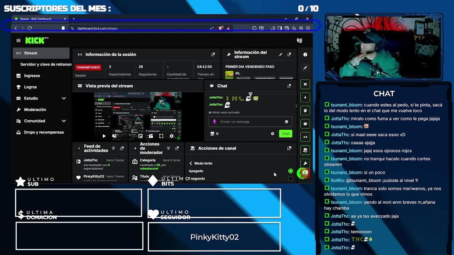Click the Kick logo
454x255 pixels.
tap(37, 40)
